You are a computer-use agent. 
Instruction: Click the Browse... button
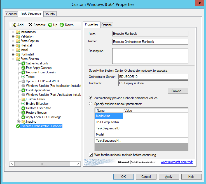(178, 91)
